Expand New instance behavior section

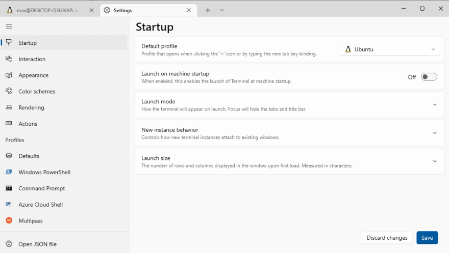[x=289, y=133]
